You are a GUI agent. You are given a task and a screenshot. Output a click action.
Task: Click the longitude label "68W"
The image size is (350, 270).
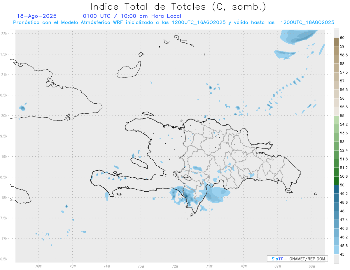pos(312,266)
